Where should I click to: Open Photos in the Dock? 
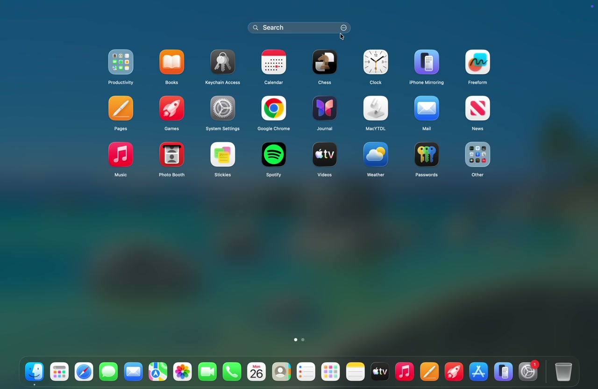183,372
